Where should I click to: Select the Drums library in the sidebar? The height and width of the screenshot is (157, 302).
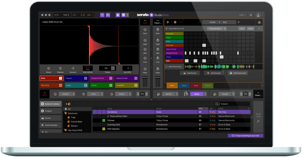pos(51,118)
